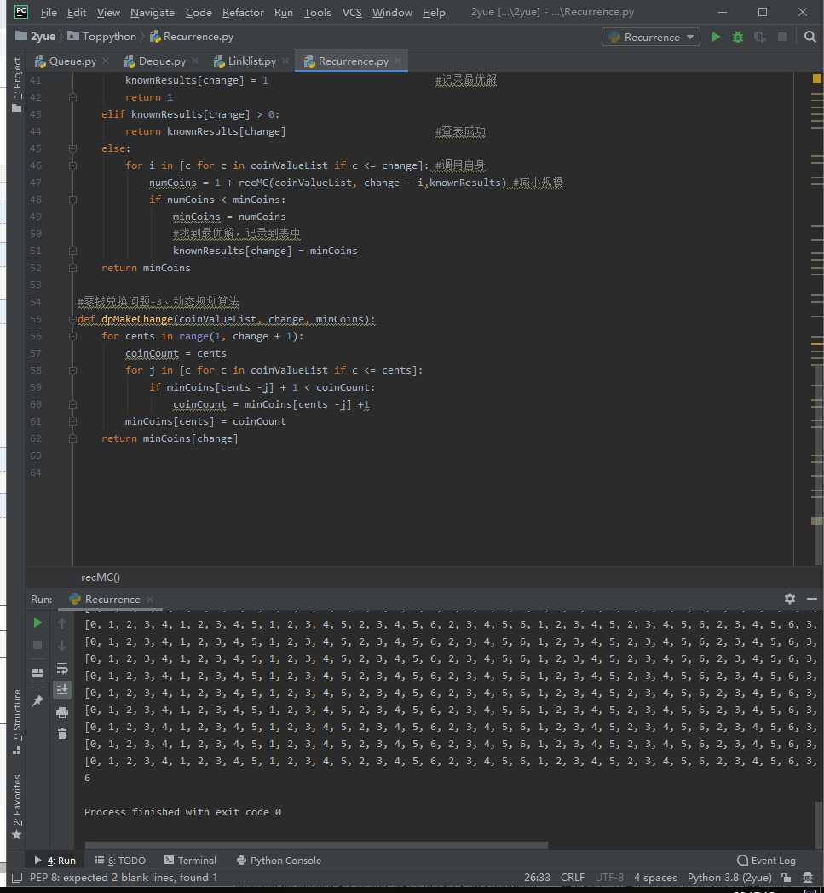
Task: Collapse the for j loop at line 58
Action: point(72,370)
